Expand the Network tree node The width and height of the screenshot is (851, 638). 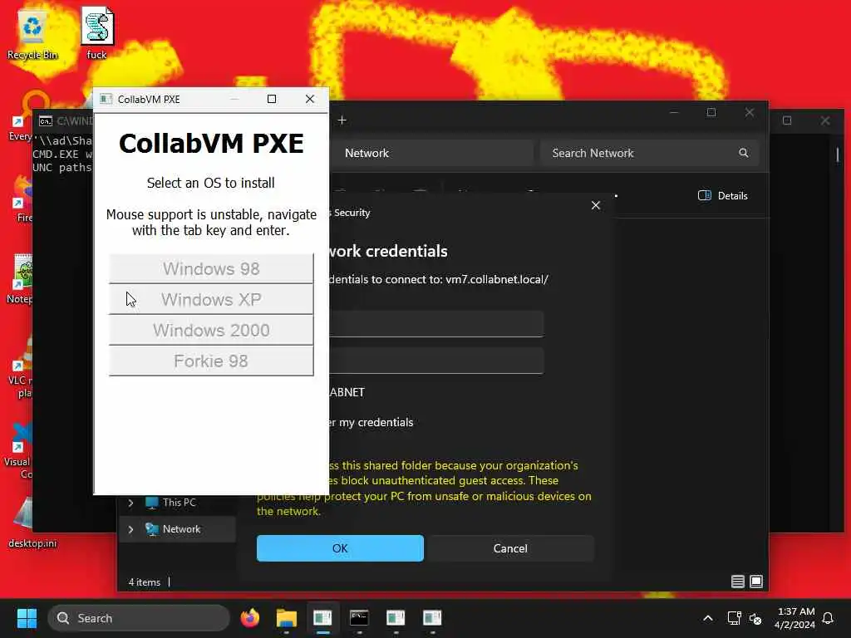click(130, 529)
